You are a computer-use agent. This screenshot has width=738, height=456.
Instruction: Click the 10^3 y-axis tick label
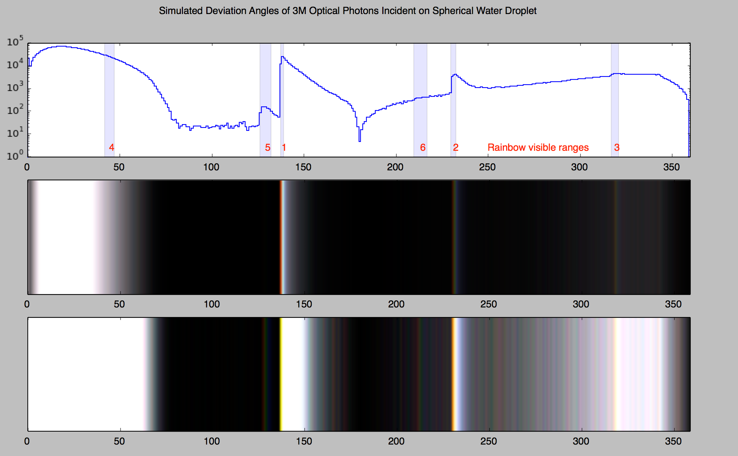(x=15, y=87)
